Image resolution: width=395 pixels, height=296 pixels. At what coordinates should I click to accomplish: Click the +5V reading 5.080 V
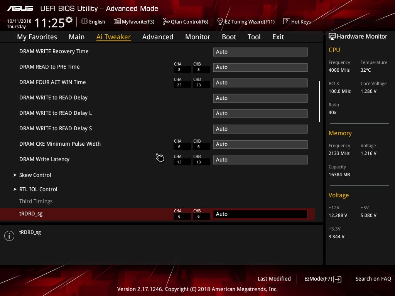tap(368, 215)
